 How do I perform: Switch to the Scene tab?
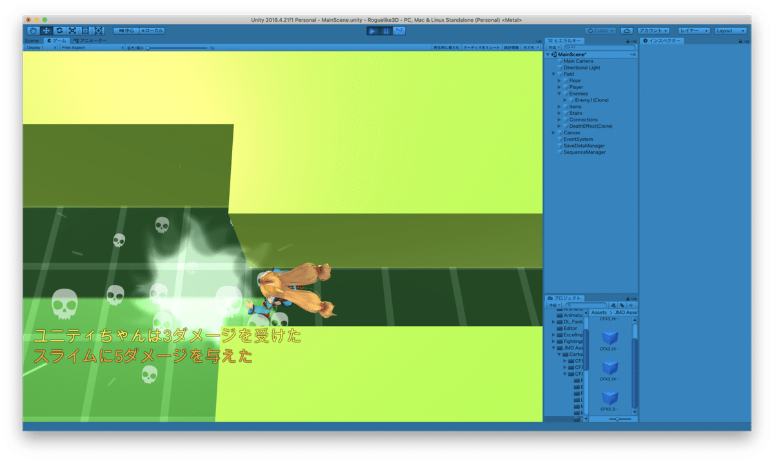[x=32, y=40]
